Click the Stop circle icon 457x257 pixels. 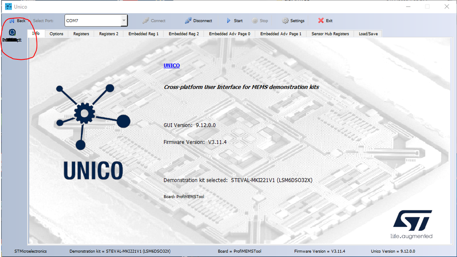255,21
